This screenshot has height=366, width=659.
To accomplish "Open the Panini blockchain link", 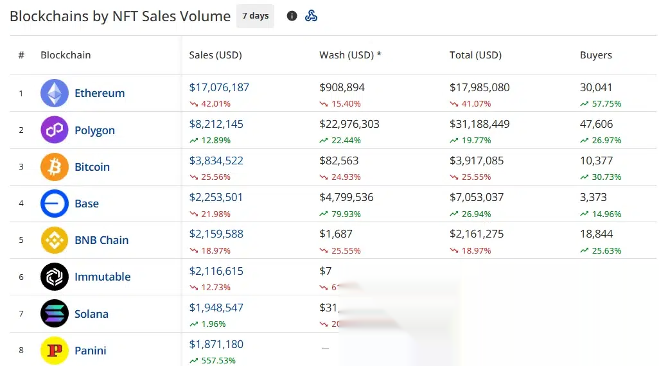I will 91,351.
